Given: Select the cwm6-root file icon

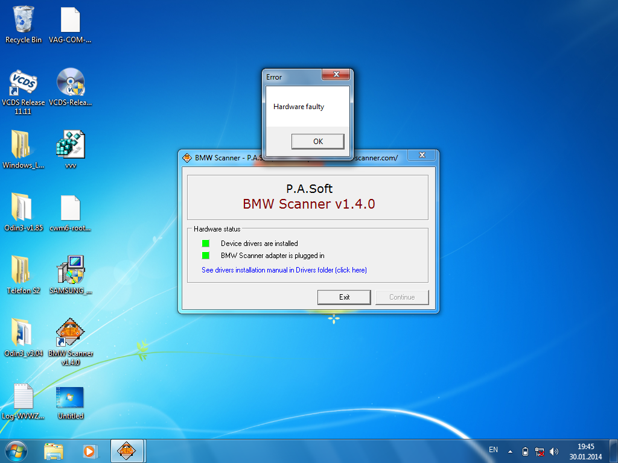Looking at the screenshot, I should (x=70, y=212).
